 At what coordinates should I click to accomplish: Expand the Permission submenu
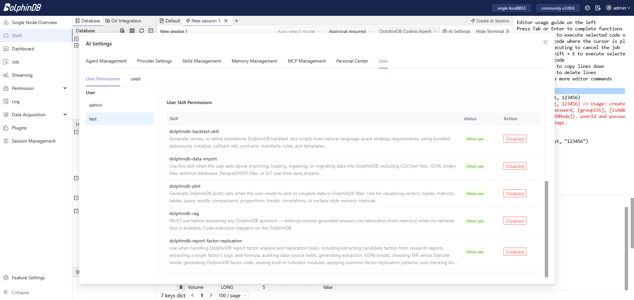coord(65,88)
